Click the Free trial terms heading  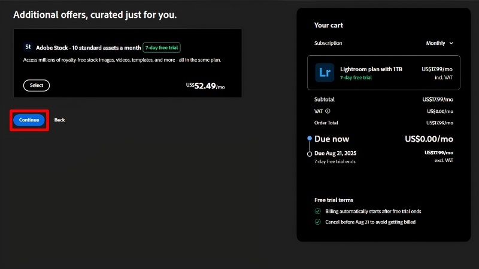334,200
